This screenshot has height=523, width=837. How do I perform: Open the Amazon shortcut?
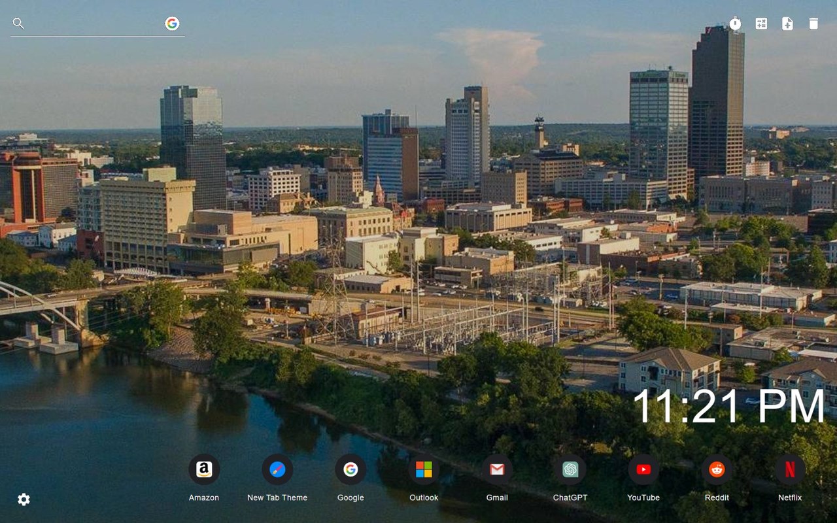pyautogui.click(x=204, y=469)
